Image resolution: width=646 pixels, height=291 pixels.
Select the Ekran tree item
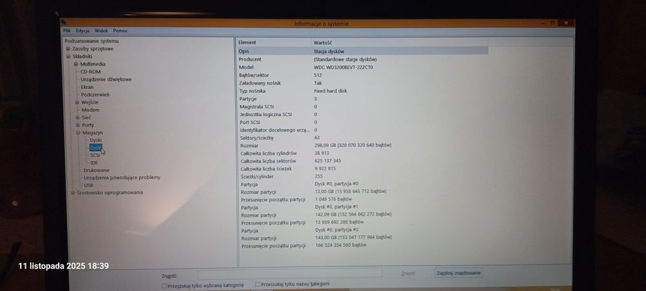[87, 87]
